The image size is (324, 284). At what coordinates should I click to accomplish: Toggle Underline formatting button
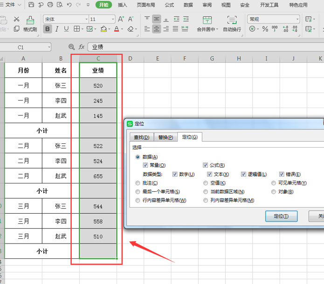66,29
